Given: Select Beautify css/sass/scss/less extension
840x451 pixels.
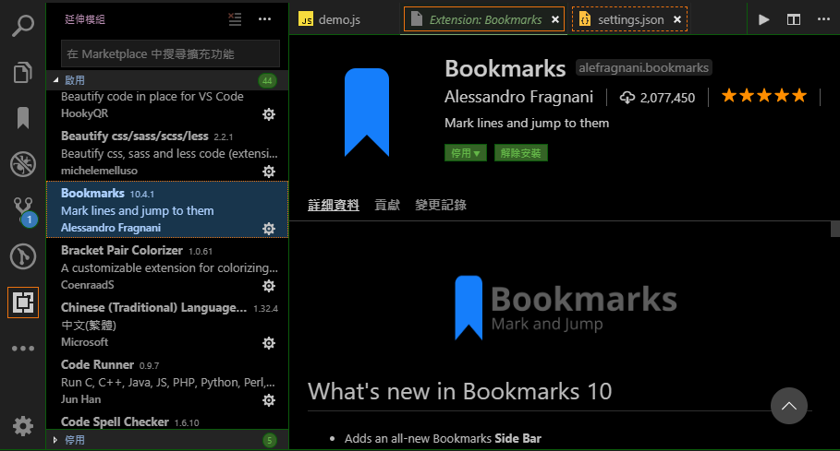Looking at the screenshot, I should [167, 152].
